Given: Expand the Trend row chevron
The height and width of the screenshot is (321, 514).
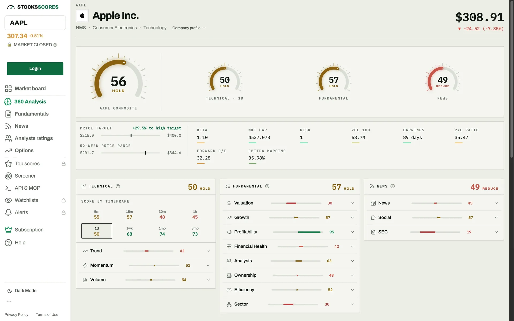Looking at the screenshot, I should (208, 251).
